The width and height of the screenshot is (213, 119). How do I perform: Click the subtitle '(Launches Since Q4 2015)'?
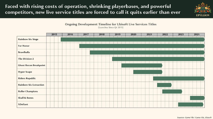coord(111,28)
